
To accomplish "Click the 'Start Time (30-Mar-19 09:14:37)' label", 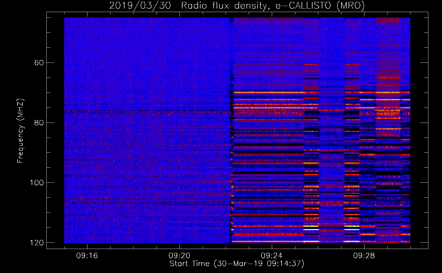I will click(x=237, y=264).
